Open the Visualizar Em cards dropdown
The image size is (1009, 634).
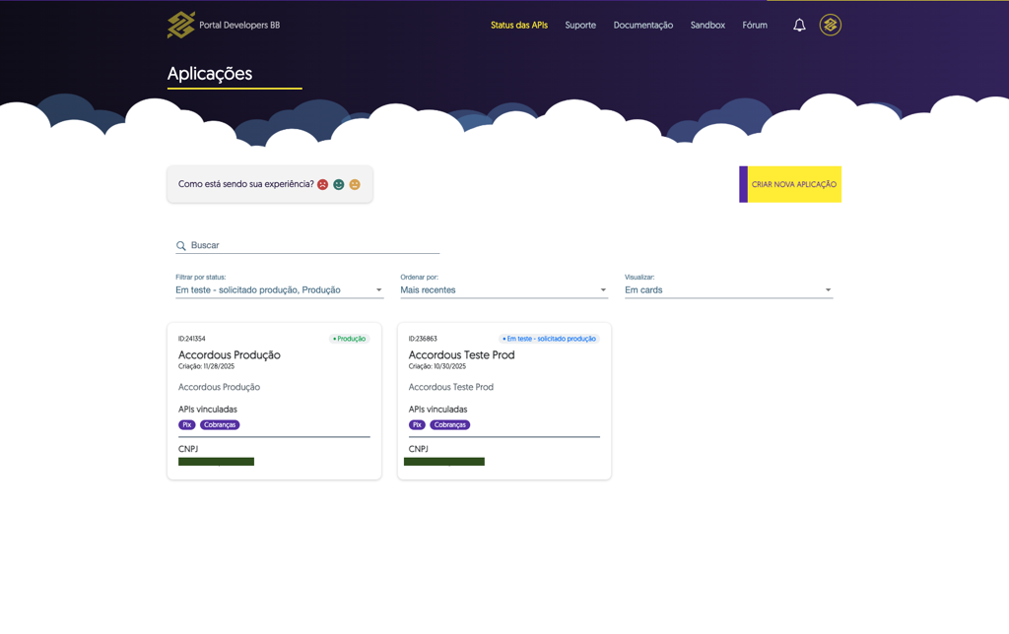point(728,290)
